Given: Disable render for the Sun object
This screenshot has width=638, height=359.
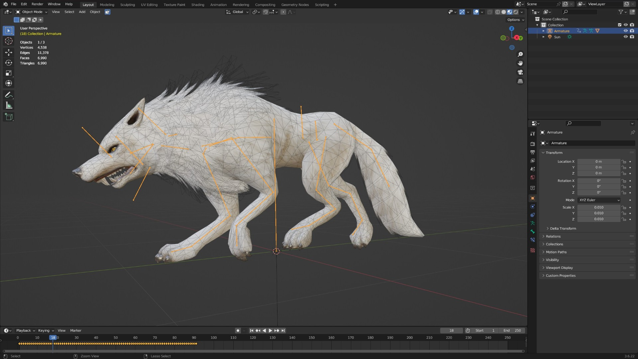Looking at the screenshot, I should pos(632,37).
